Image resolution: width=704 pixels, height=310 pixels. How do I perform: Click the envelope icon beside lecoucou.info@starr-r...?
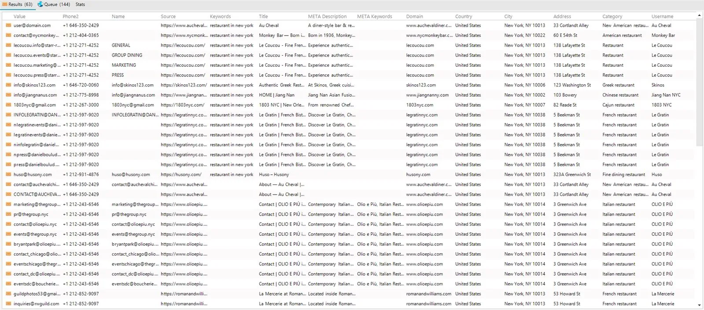(8, 45)
